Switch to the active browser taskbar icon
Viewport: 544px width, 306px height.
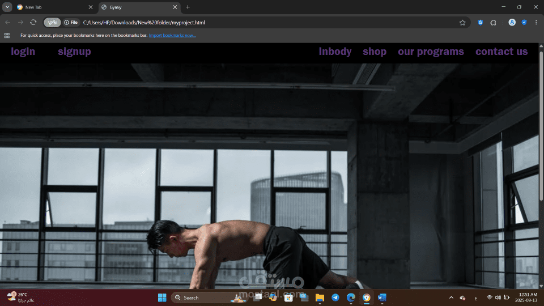(367, 297)
